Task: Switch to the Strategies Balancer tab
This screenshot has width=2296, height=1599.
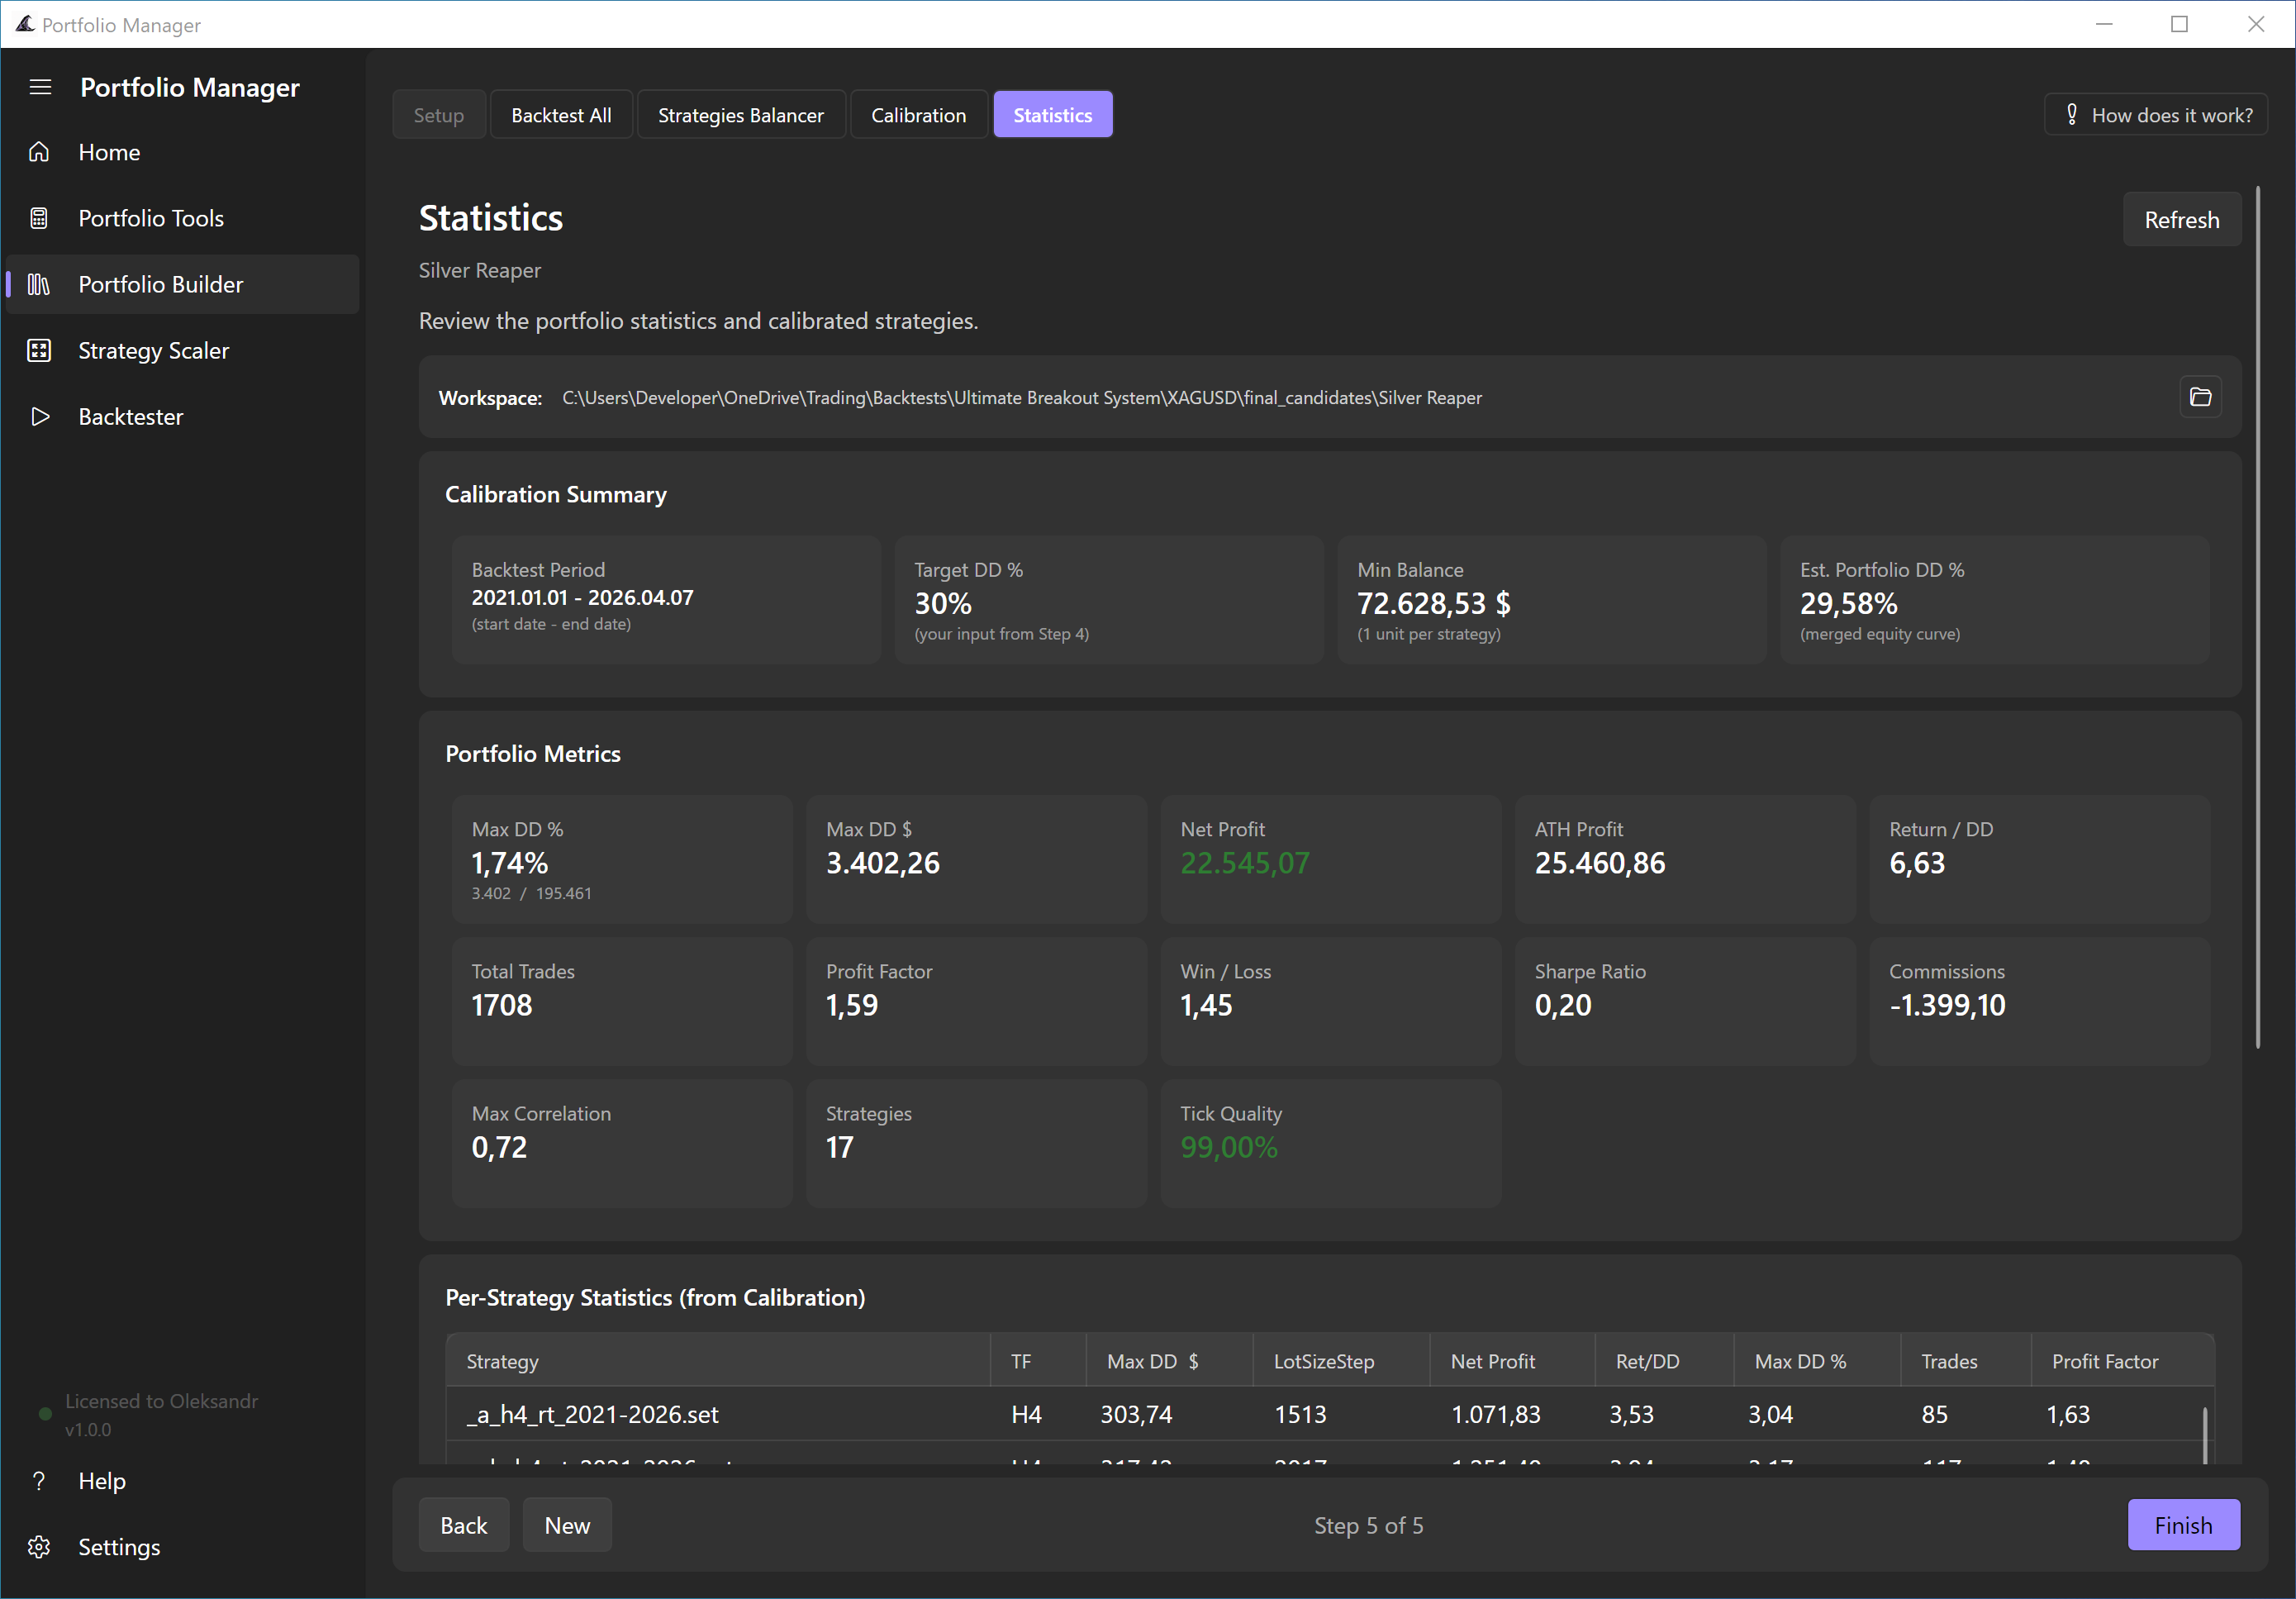Action: pyautogui.click(x=741, y=115)
